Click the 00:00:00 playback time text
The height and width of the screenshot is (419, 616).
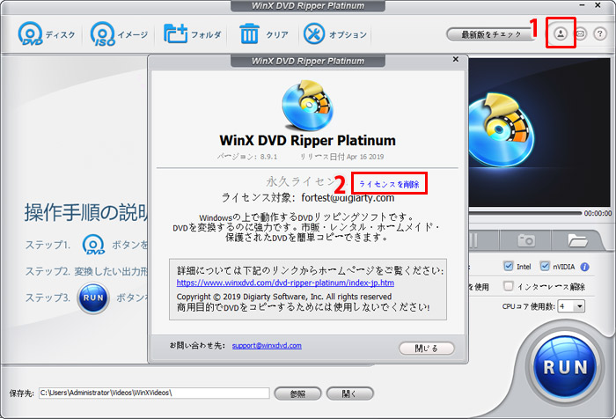(x=598, y=213)
